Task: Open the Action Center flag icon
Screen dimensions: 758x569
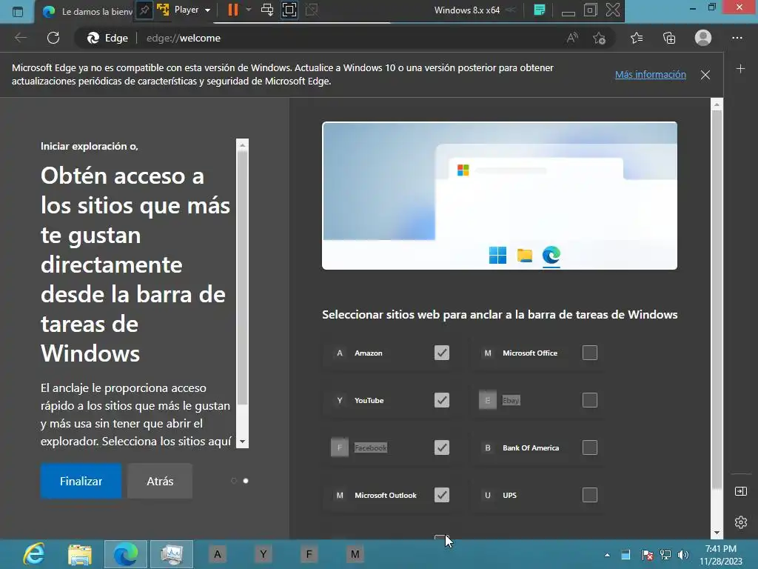Action: coord(647,555)
